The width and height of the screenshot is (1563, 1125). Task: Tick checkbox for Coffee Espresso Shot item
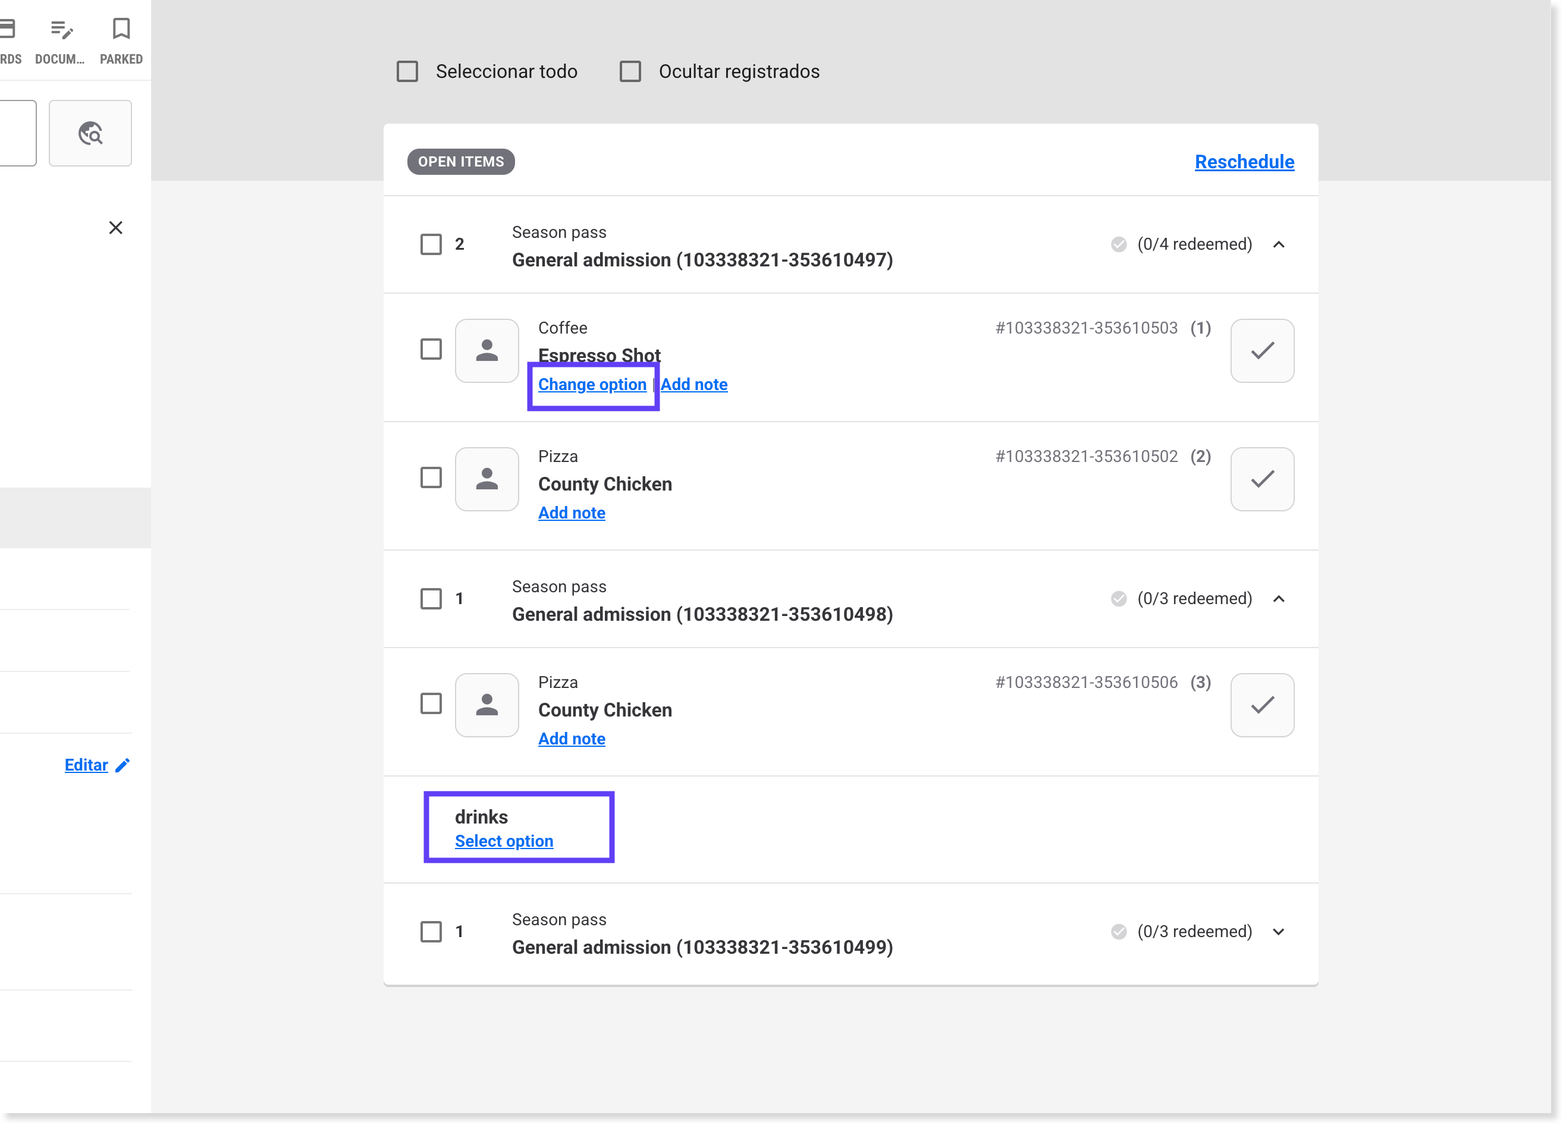(431, 349)
